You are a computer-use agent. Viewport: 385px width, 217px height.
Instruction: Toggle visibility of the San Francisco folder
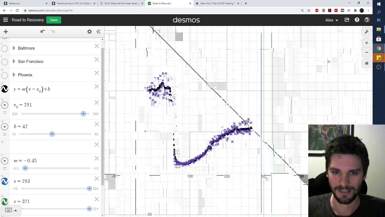[x=5, y=62]
